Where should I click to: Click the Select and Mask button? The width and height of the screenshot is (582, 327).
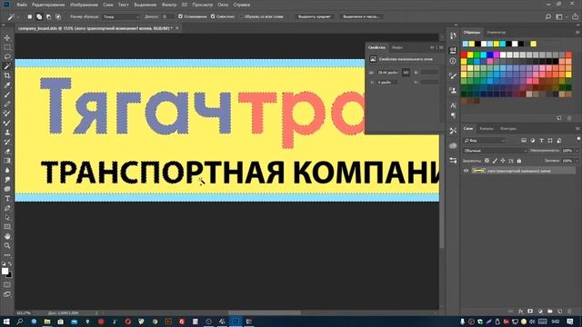pos(361,16)
